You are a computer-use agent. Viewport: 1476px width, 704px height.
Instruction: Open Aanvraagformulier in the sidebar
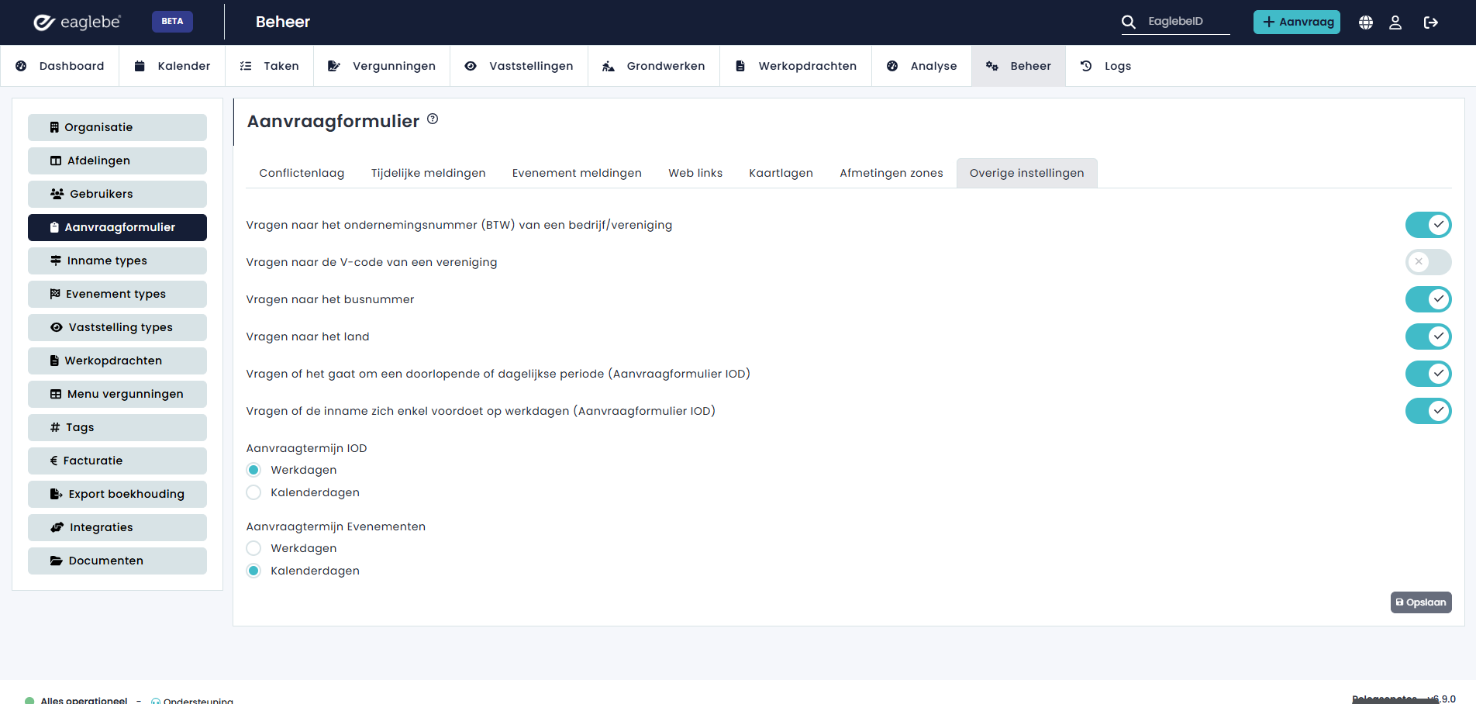click(117, 227)
